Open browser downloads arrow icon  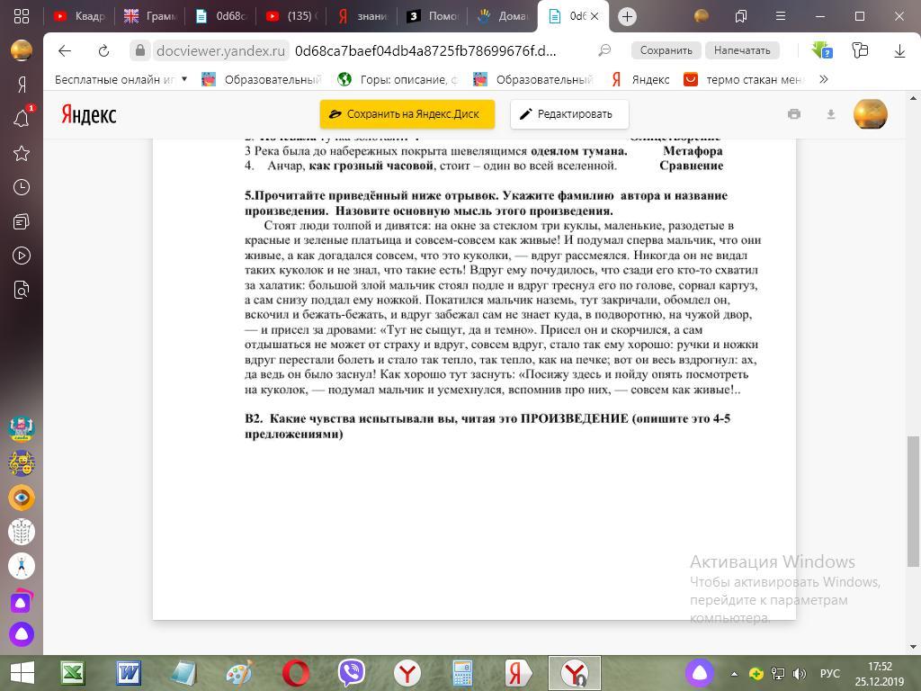point(899,50)
